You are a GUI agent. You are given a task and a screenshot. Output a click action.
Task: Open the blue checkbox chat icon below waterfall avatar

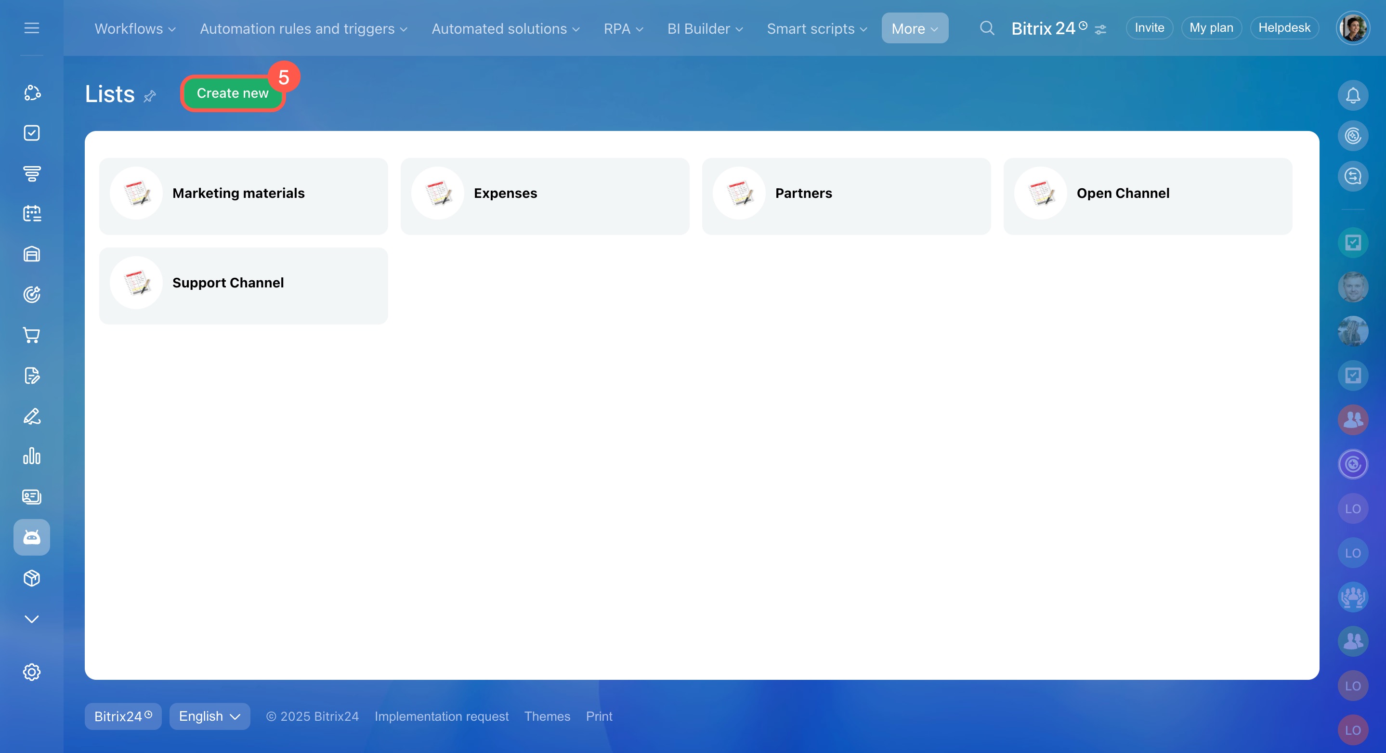click(1353, 376)
